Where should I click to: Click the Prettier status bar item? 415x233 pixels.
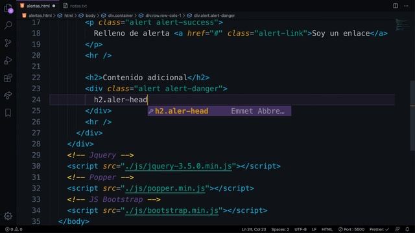[379, 229]
